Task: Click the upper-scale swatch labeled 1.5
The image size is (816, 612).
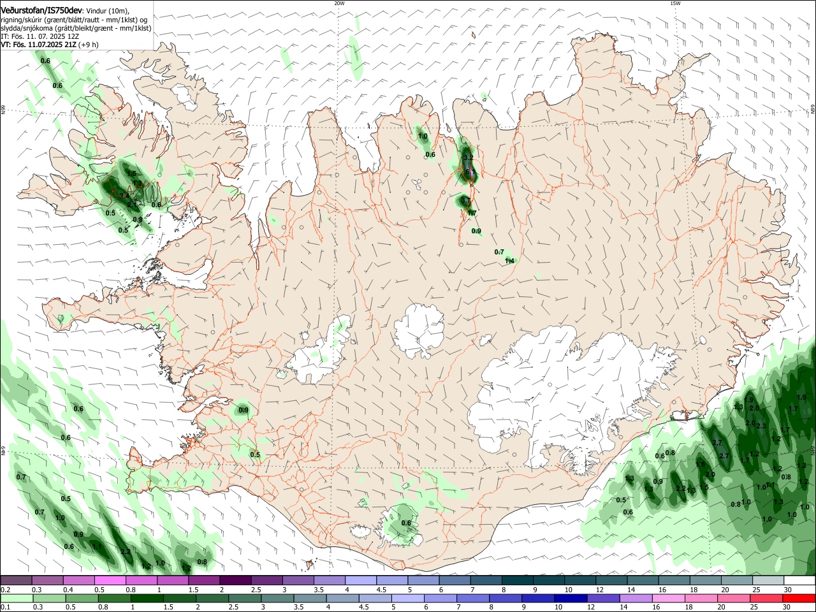Action: click(204, 580)
